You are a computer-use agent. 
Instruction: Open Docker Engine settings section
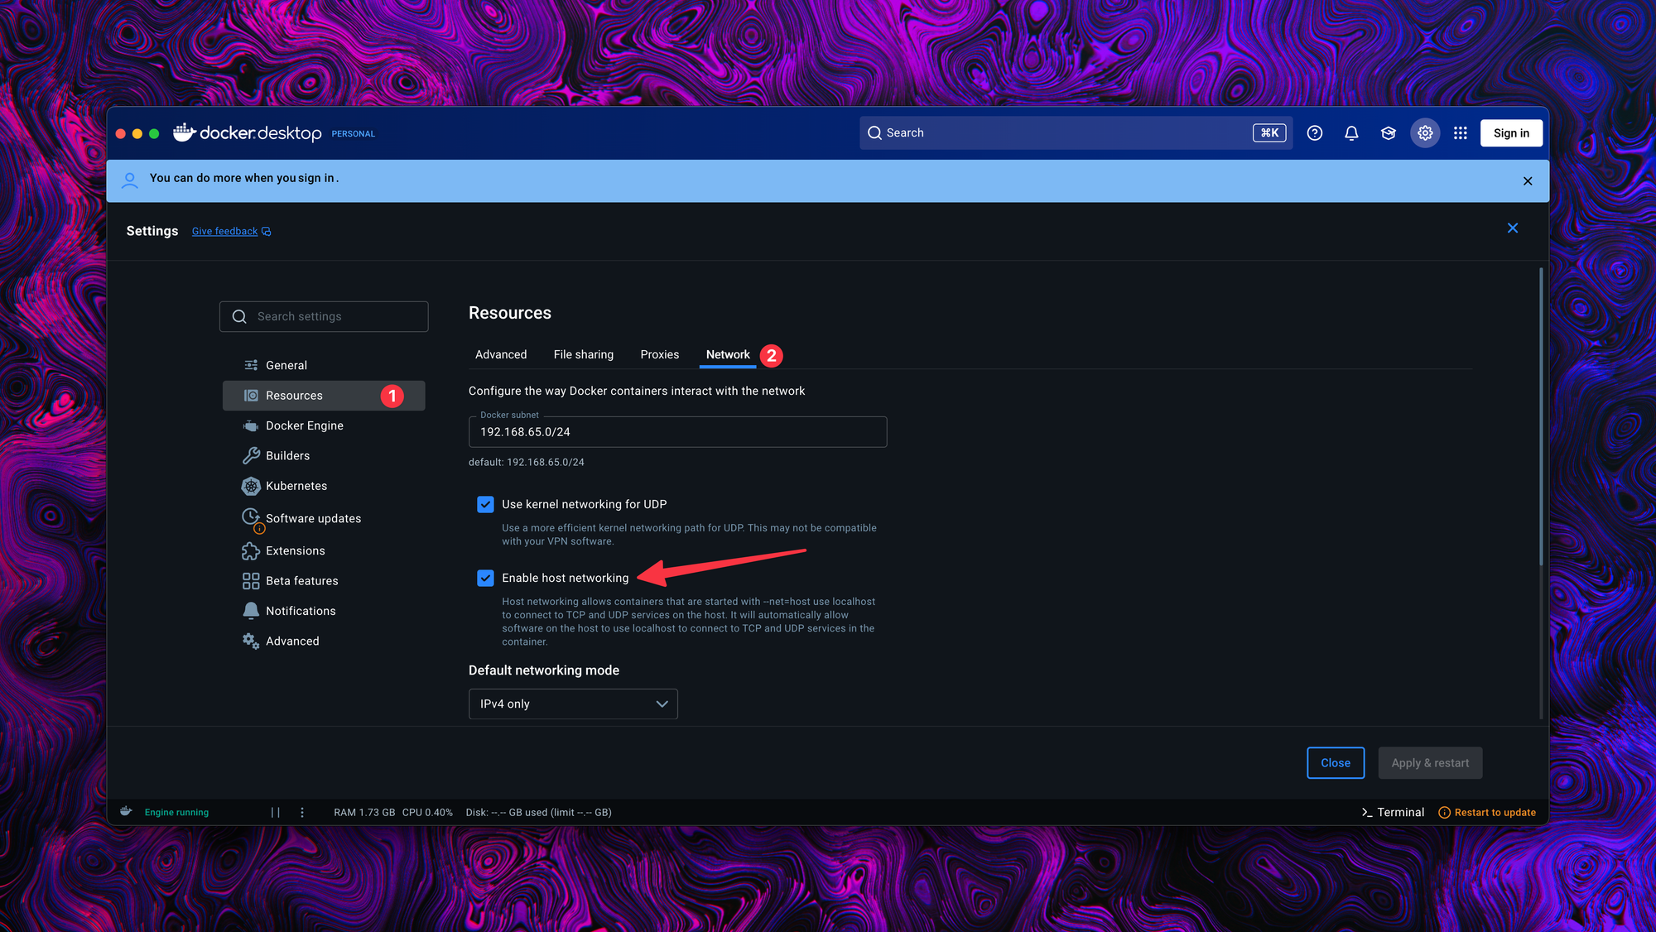point(324,425)
